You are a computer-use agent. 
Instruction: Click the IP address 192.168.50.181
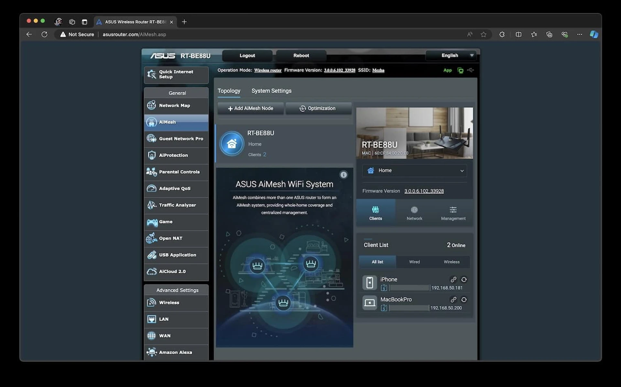447,288
